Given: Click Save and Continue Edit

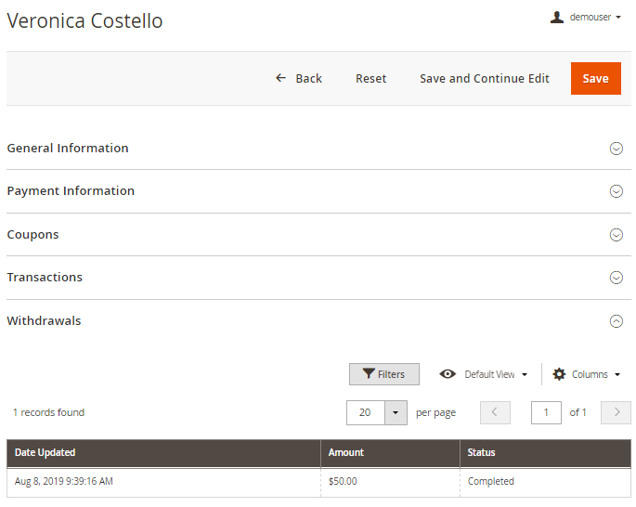Looking at the screenshot, I should [x=484, y=78].
